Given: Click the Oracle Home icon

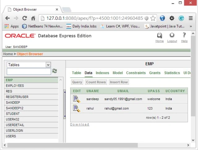Looking at the screenshot, I should coord(160,35).
